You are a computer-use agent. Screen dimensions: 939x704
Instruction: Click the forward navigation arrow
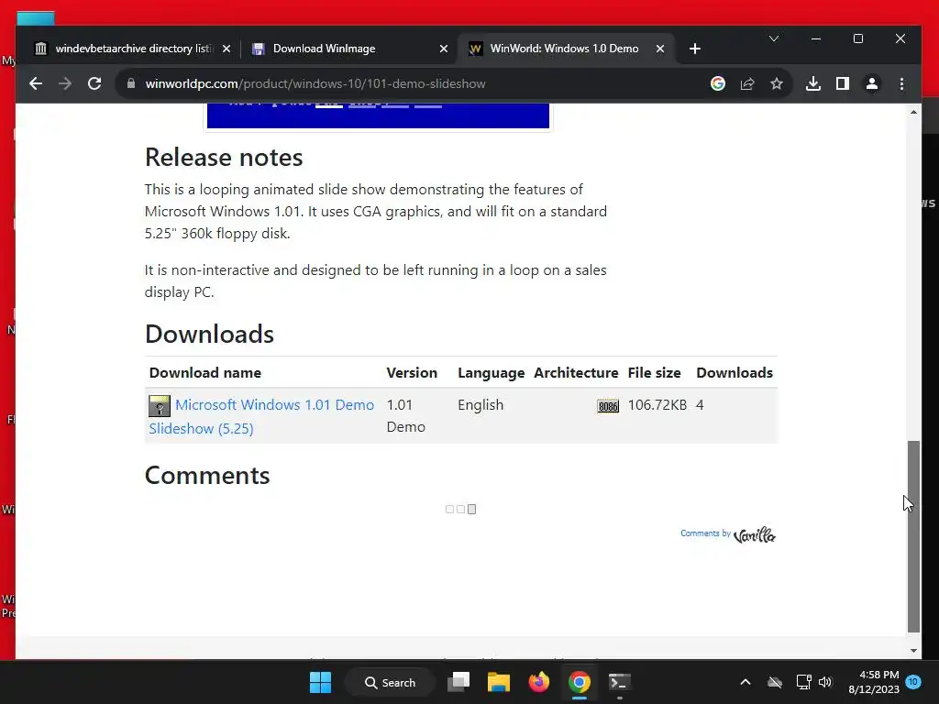point(65,83)
